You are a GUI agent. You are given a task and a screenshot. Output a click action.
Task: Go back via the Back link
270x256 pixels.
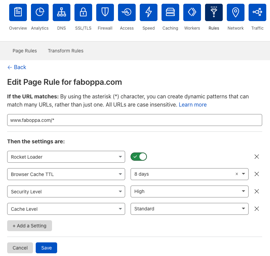(x=17, y=67)
